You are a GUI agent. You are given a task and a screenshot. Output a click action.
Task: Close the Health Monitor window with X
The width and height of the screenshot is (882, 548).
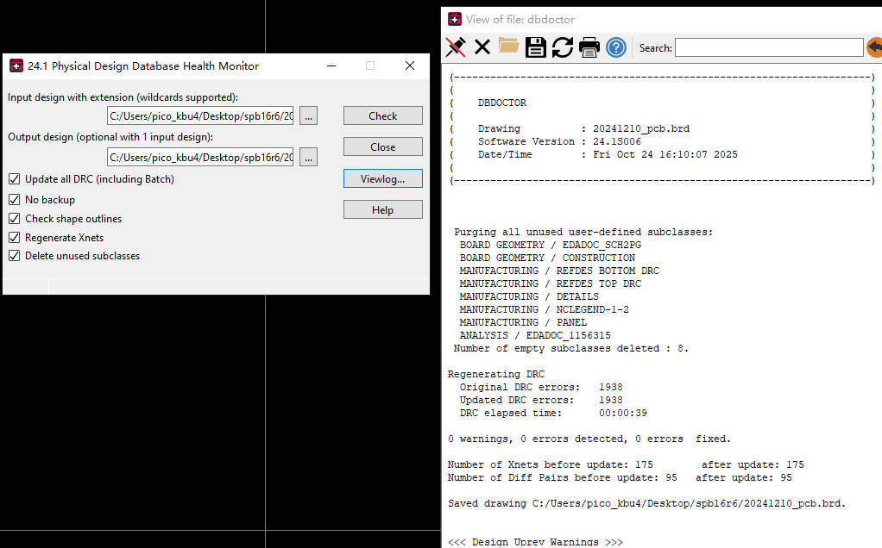[x=410, y=65]
